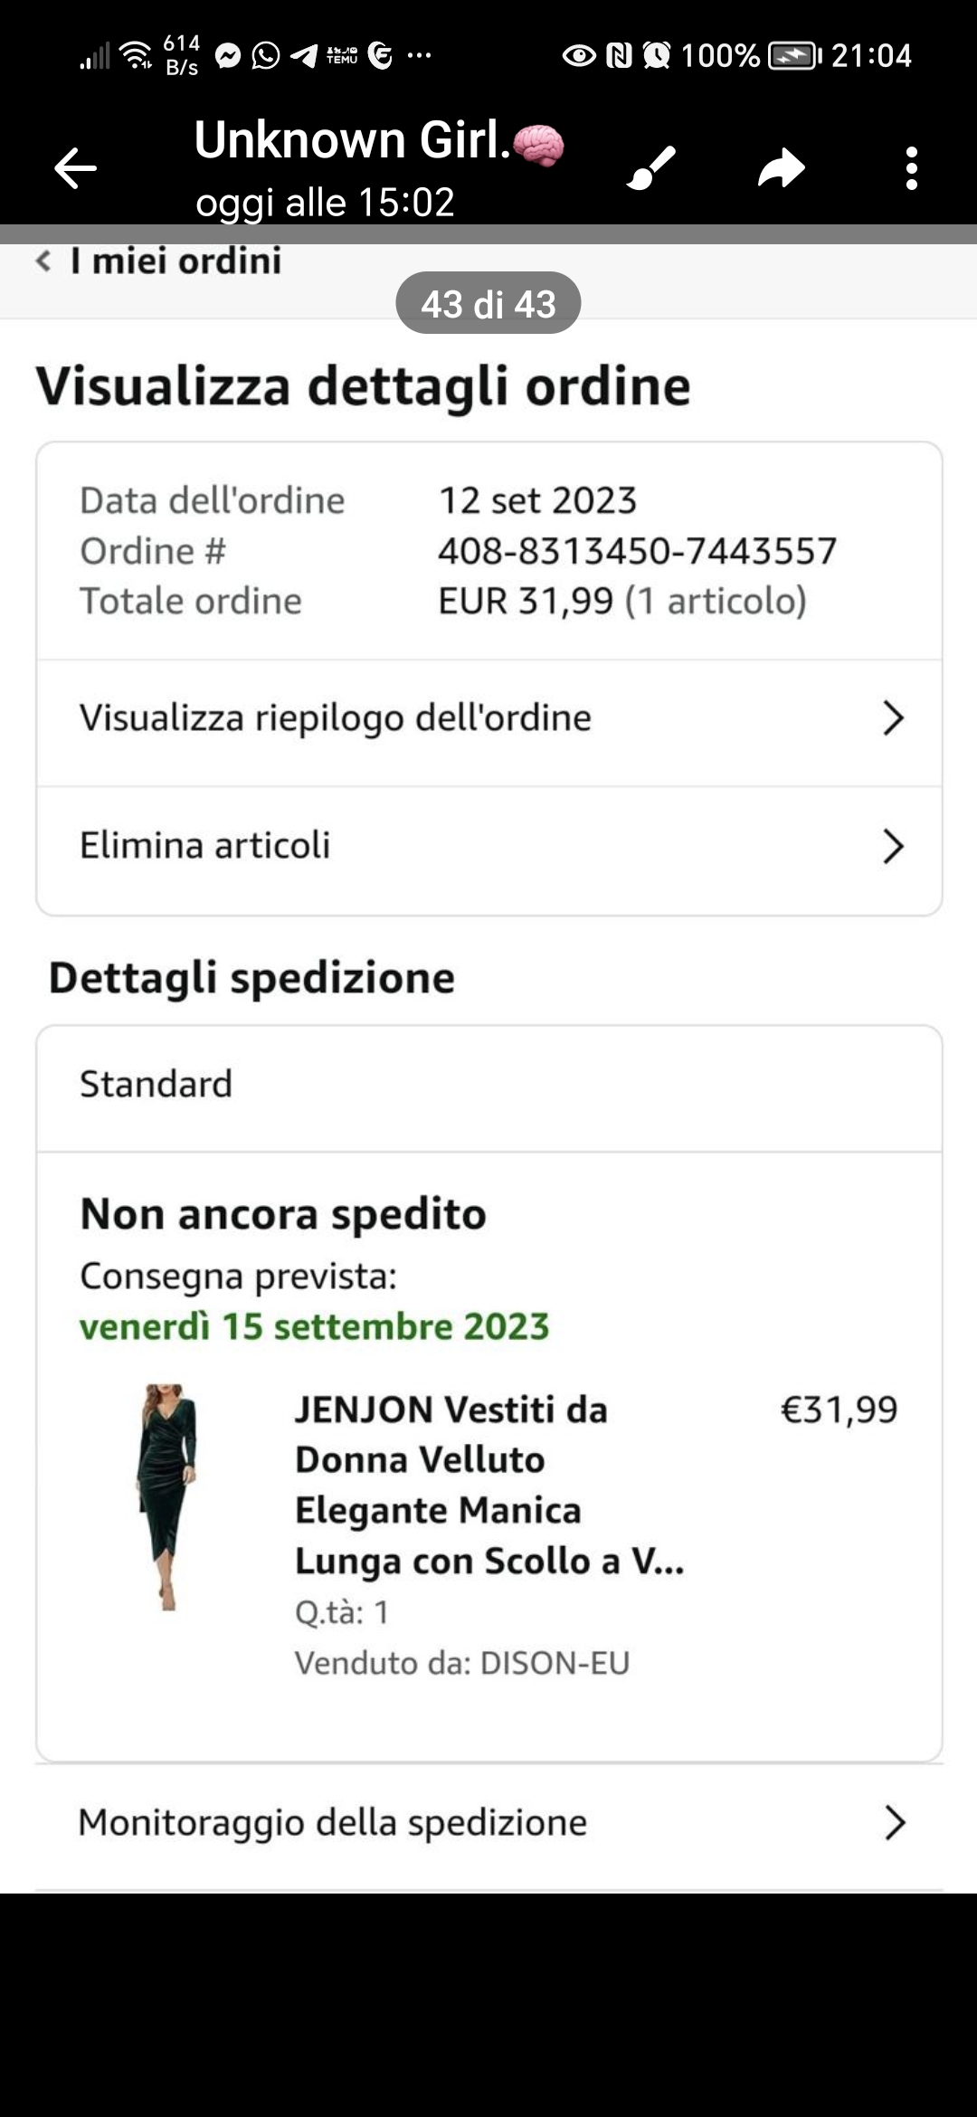Tap the back arrow in top bar
Screen dimensions: 977x2117
tap(75, 168)
